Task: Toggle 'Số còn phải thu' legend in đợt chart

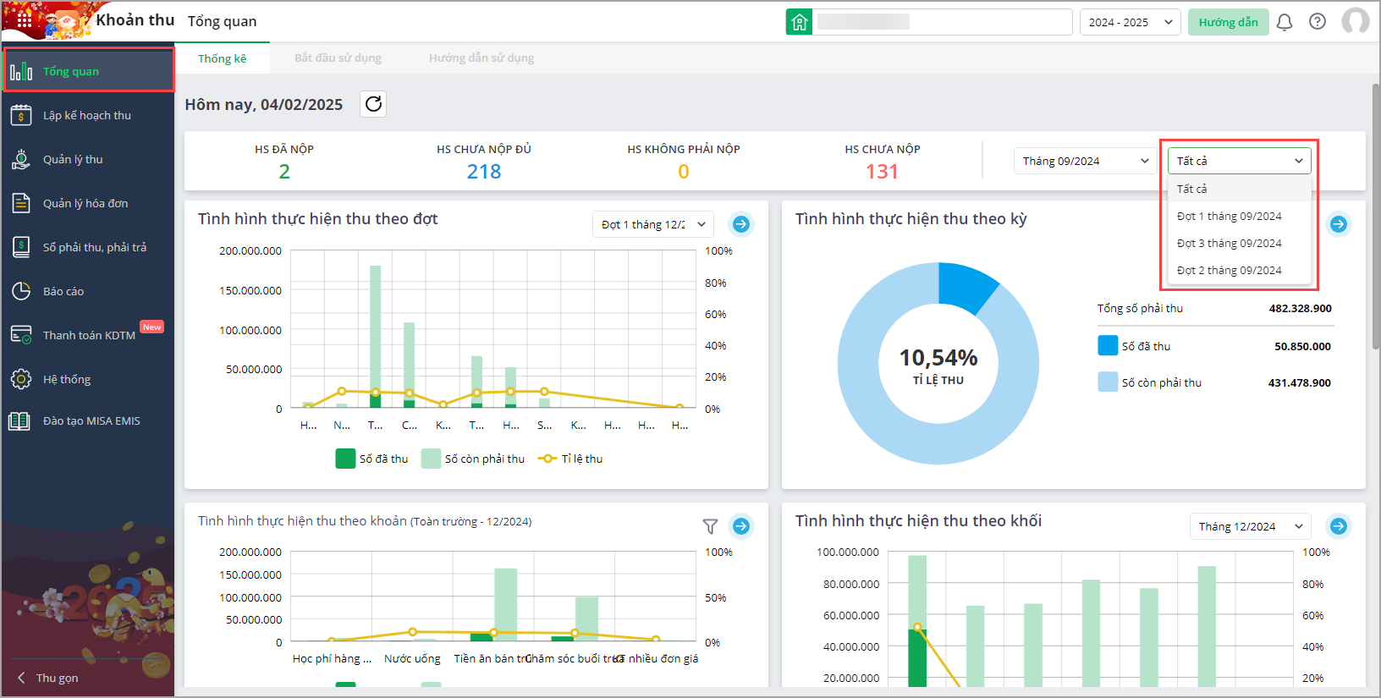Action: tap(474, 459)
